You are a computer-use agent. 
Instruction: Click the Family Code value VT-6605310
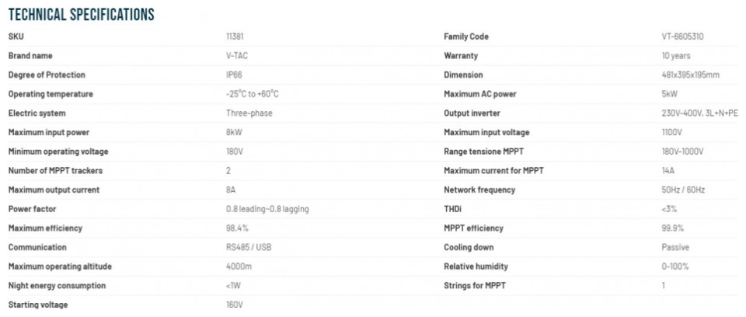[x=682, y=37]
